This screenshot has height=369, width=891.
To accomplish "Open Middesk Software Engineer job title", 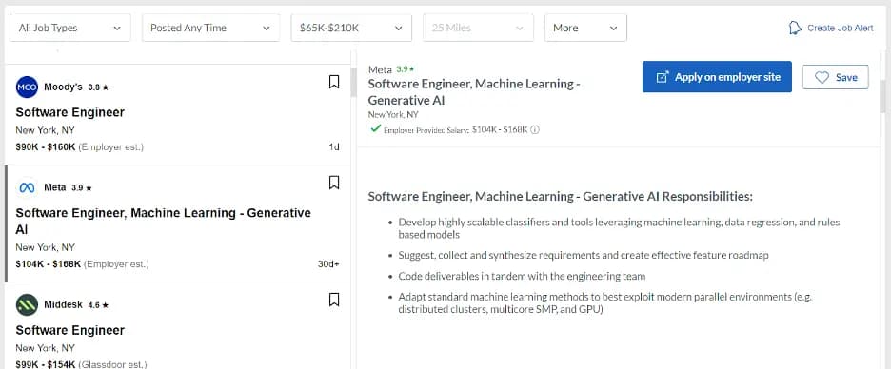I will point(69,330).
